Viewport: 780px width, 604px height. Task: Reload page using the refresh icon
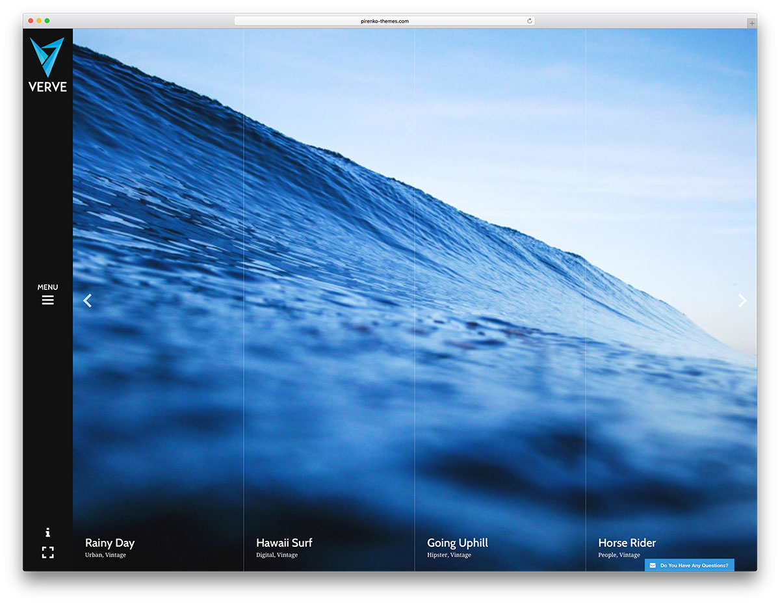click(530, 21)
